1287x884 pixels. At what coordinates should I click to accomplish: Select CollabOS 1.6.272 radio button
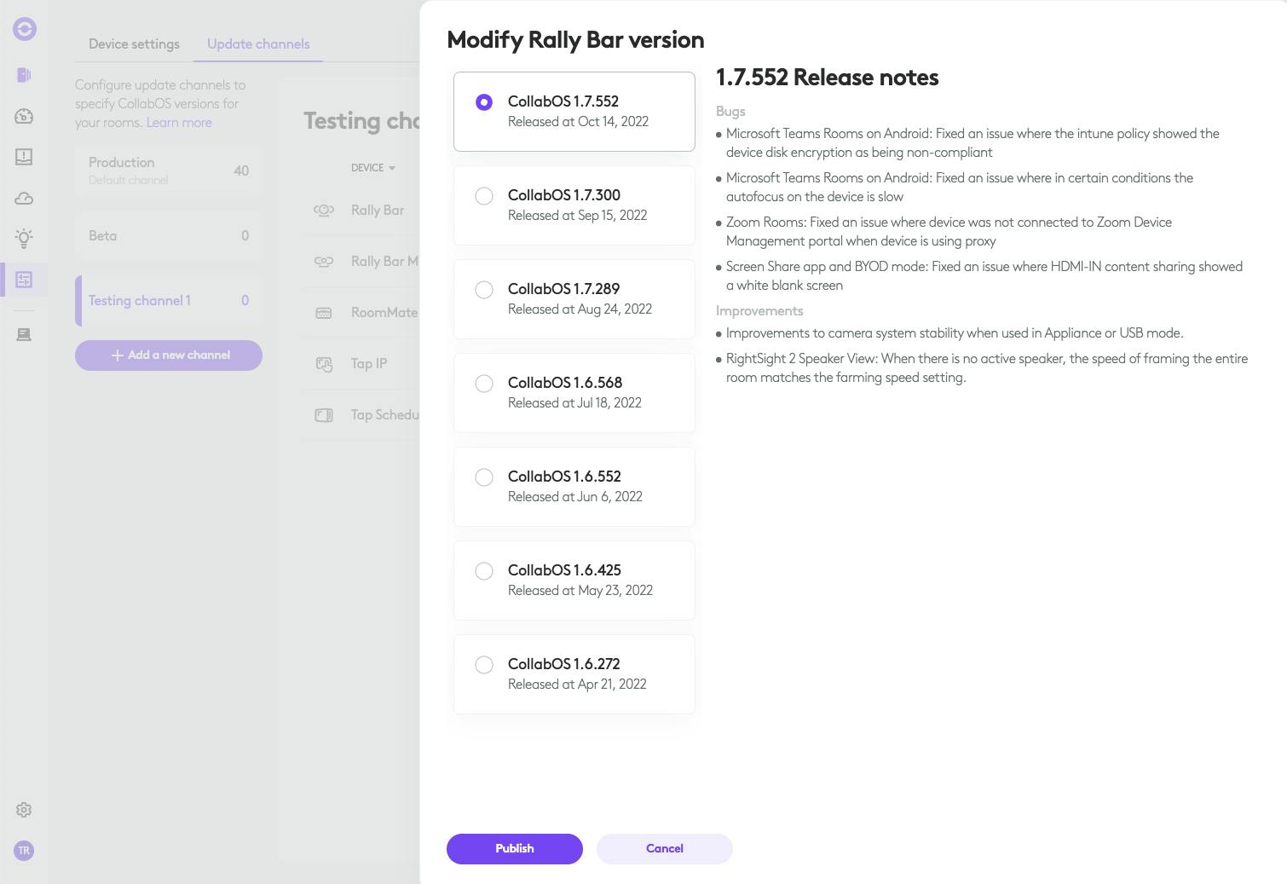[484, 665]
